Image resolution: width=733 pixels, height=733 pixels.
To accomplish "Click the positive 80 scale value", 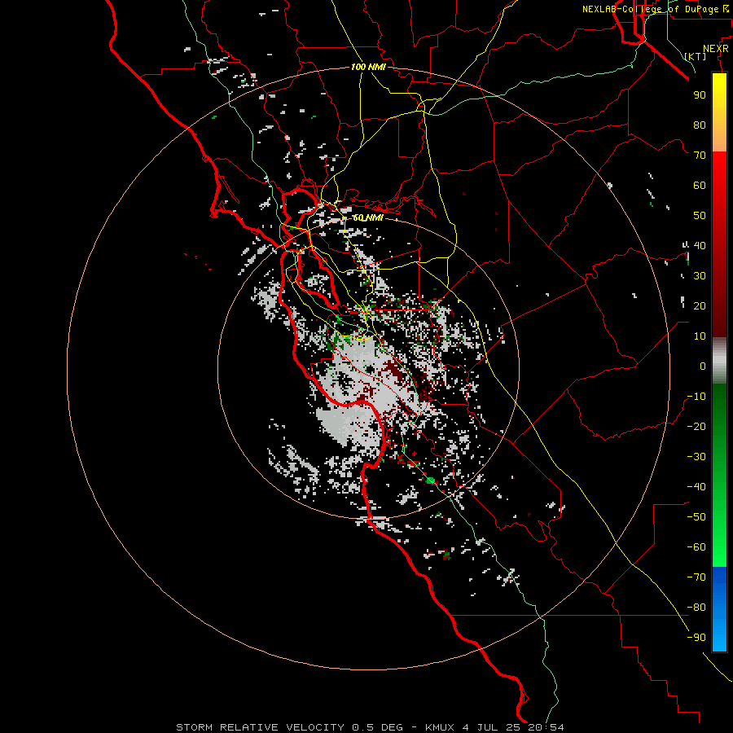I will click(700, 125).
